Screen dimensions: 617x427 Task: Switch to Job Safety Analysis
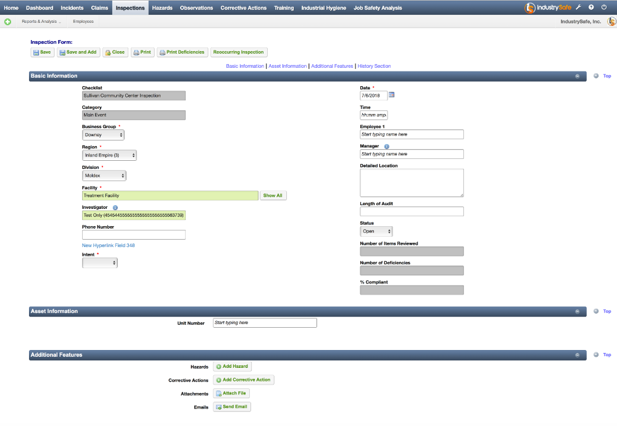coord(378,8)
